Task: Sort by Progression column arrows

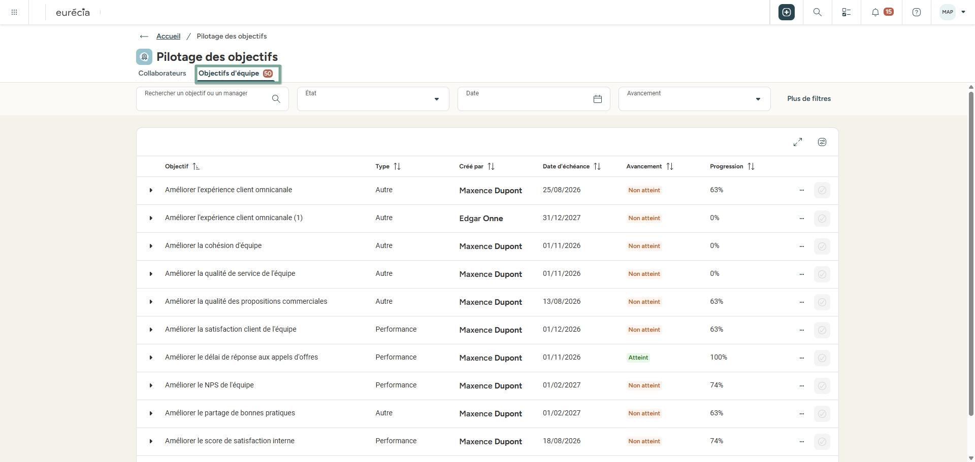Action: coord(751,166)
